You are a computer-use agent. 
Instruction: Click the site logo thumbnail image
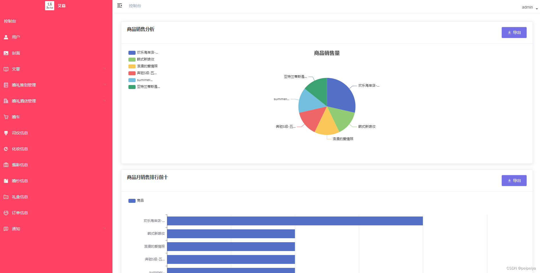point(50,6)
